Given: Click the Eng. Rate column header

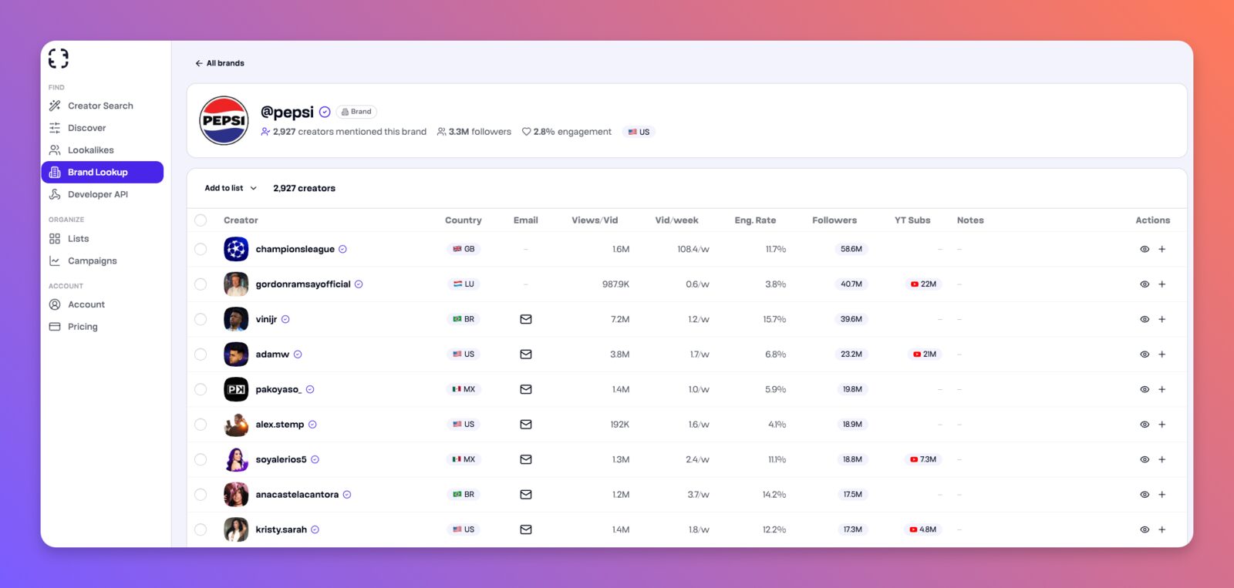Looking at the screenshot, I should (x=755, y=220).
